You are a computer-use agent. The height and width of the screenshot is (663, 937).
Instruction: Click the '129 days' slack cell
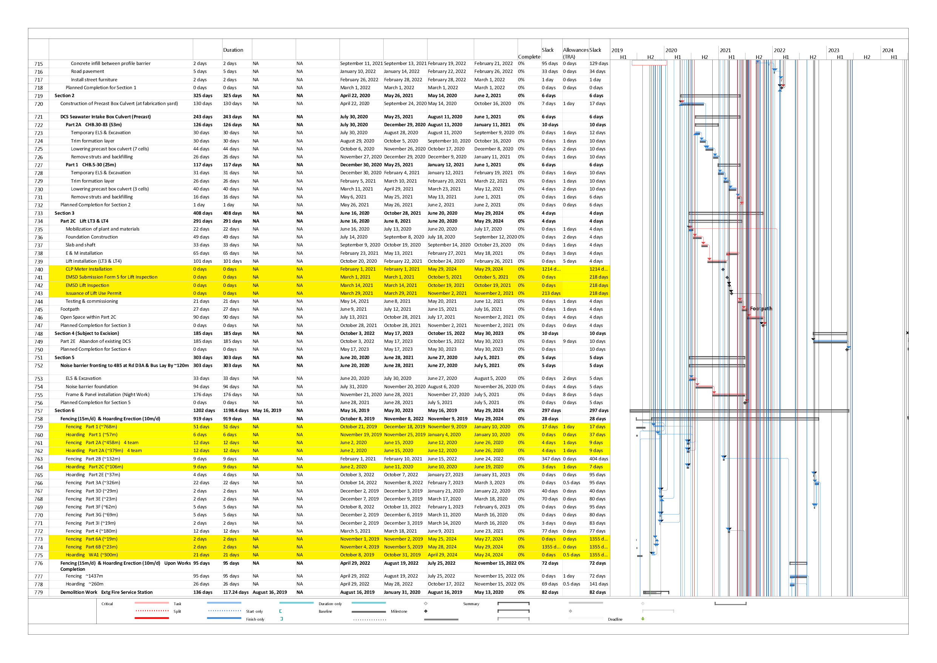pos(599,64)
